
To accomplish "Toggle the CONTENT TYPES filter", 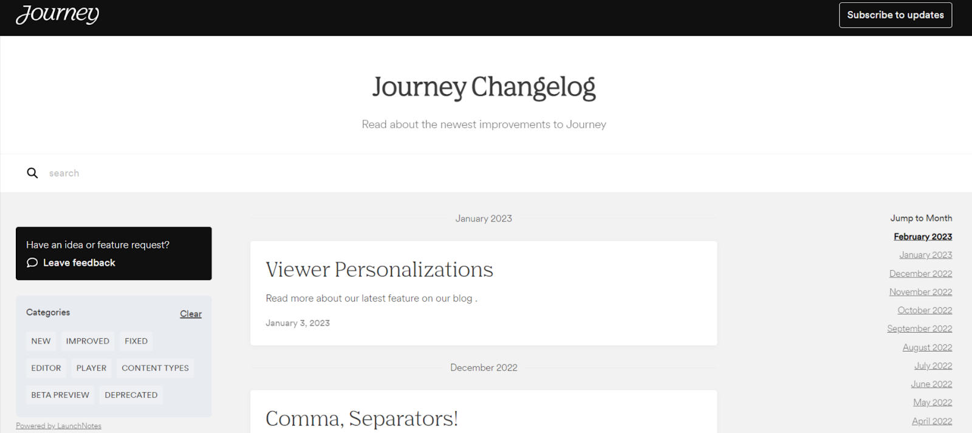I will [x=155, y=367].
